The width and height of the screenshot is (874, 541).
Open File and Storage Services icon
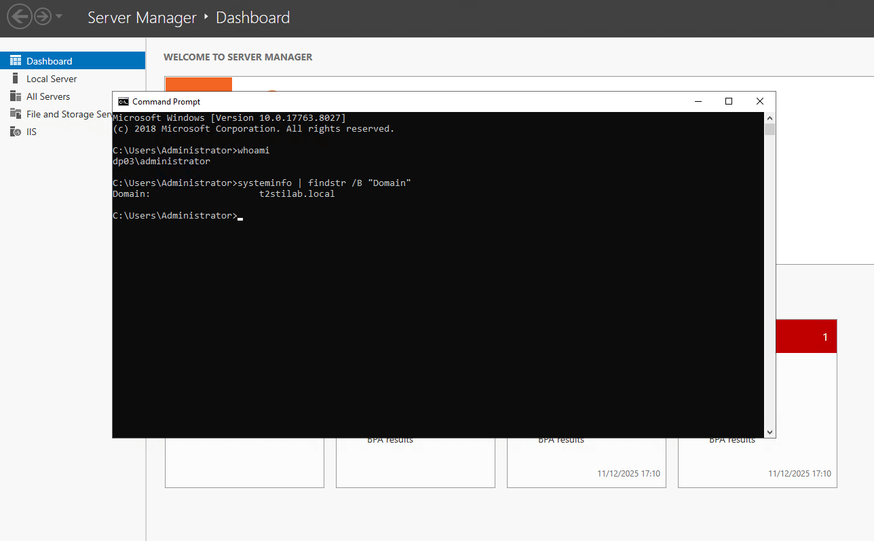[x=15, y=114]
